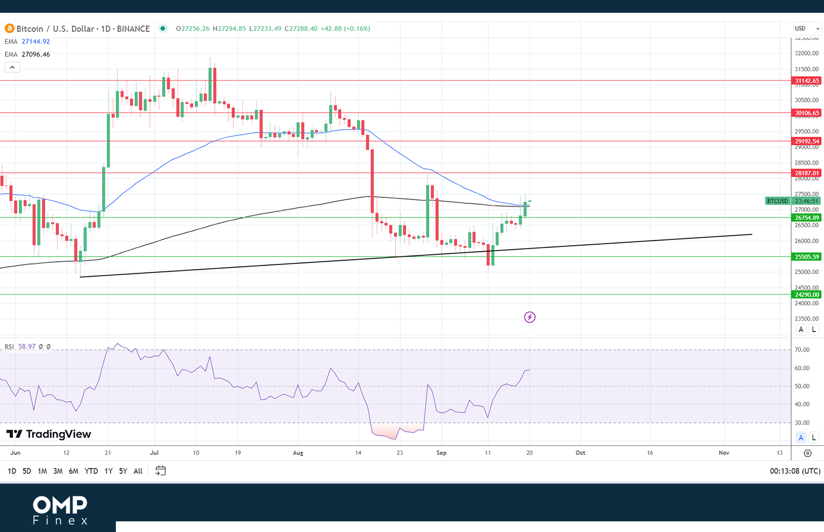The image size is (824, 532).
Task: Click the BTCUSD current price tag
Action: pyautogui.click(x=793, y=201)
